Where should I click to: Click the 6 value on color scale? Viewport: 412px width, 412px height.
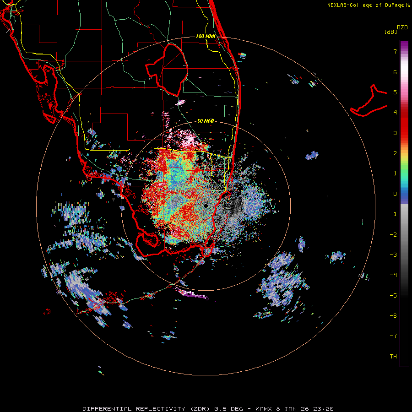[395, 72]
